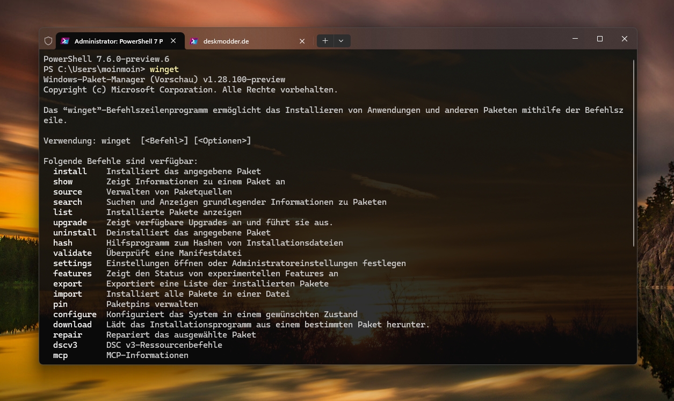674x401 pixels.
Task: Maximize the Windows Terminal window
Action: pos(600,39)
